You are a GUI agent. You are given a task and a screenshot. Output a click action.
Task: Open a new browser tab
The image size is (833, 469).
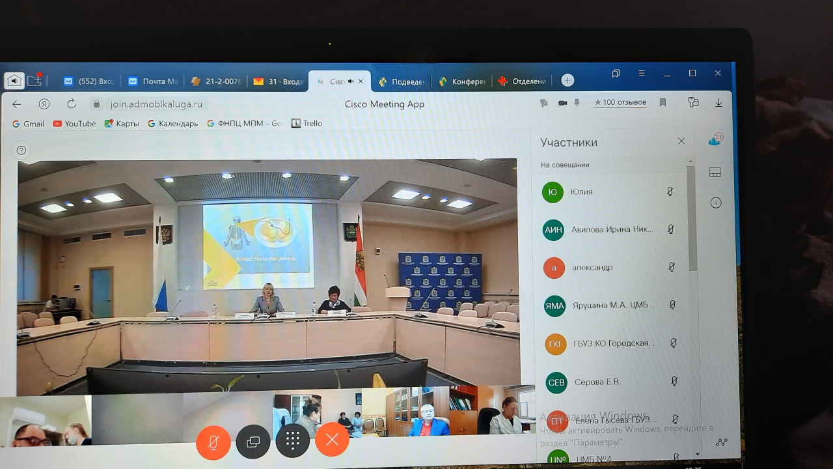567,80
